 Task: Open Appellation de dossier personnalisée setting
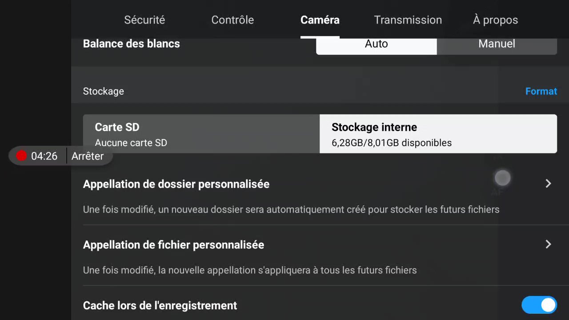[x=320, y=196]
